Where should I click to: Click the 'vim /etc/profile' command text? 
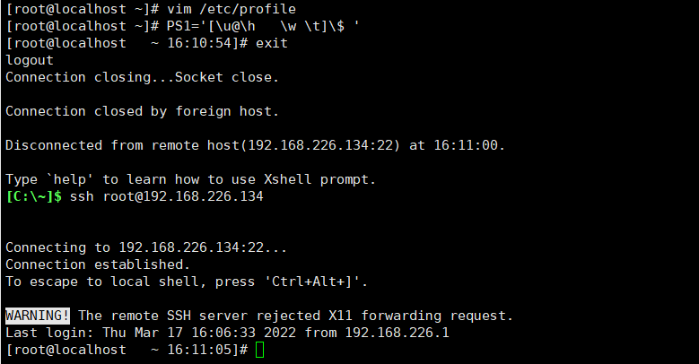tap(232, 9)
